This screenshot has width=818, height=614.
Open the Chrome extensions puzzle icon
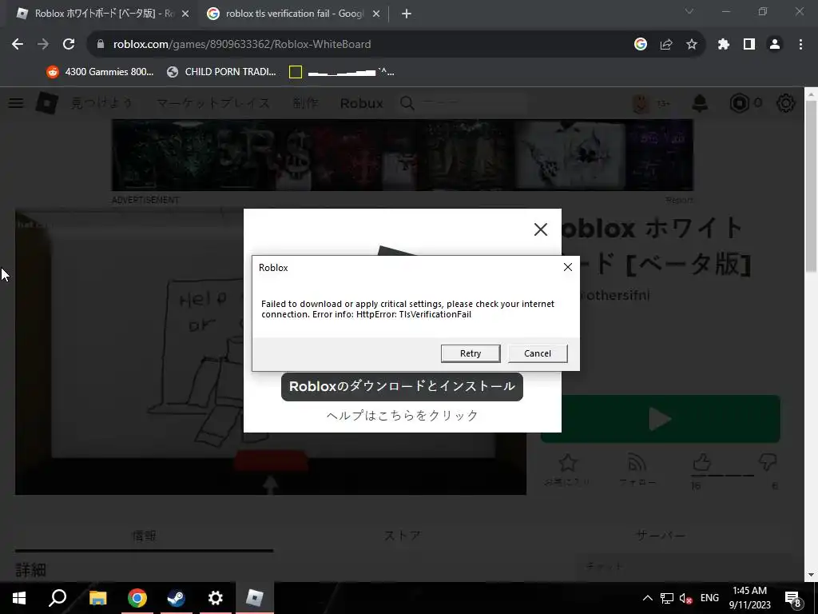click(x=724, y=45)
